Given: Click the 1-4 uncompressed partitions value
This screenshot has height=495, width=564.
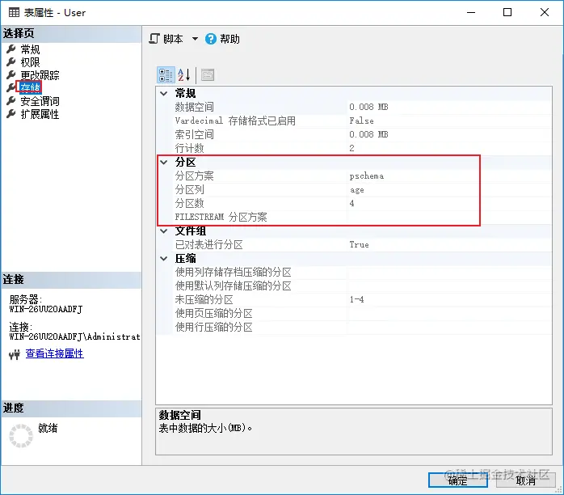Looking at the screenshot, I should (x=356, y=299).
